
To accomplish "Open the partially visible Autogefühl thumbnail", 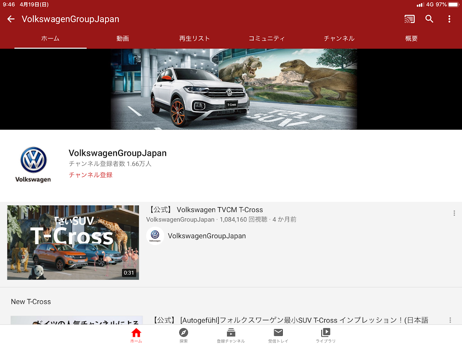I will (x=77, y=320).
